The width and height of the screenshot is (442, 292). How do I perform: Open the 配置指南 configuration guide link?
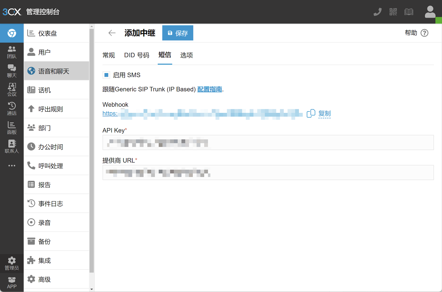[x=210, y=89]
